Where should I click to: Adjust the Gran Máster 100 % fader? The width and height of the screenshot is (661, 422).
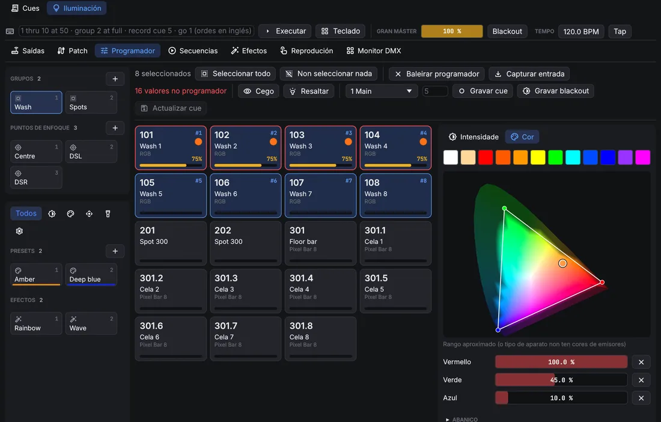pos(452,31)
